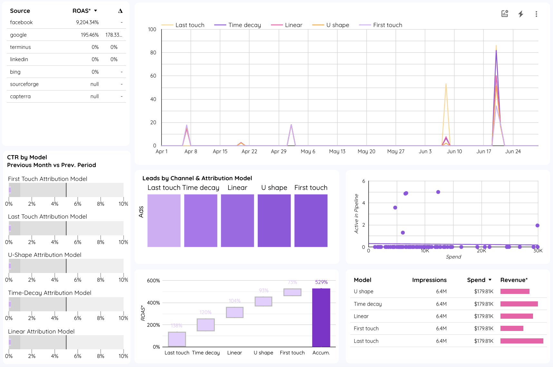Select the Linear column header in leads chart
Image resolution: width=553 pixels, height=367 pixels.
click(x=237, y=187)
